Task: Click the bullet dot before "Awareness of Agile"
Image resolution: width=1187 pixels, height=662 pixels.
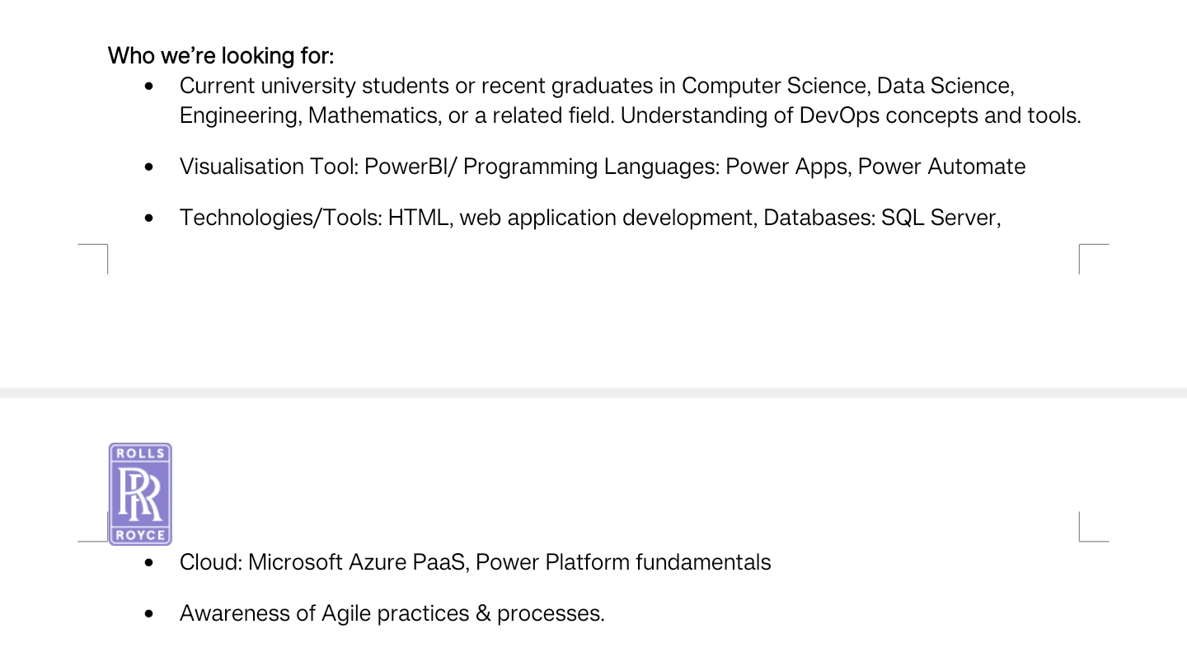Action: click(148, 613)
